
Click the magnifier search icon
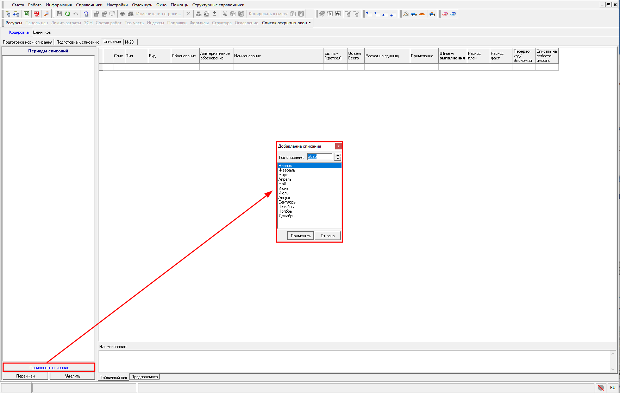[46, 14]
